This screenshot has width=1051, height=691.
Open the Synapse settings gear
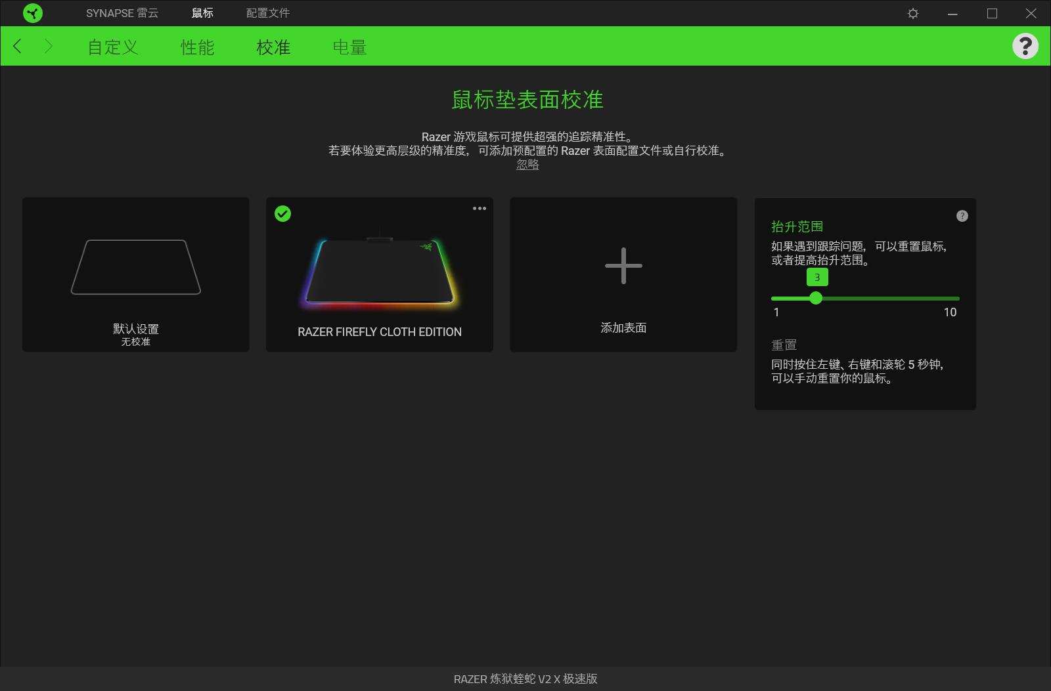point(913,12)
